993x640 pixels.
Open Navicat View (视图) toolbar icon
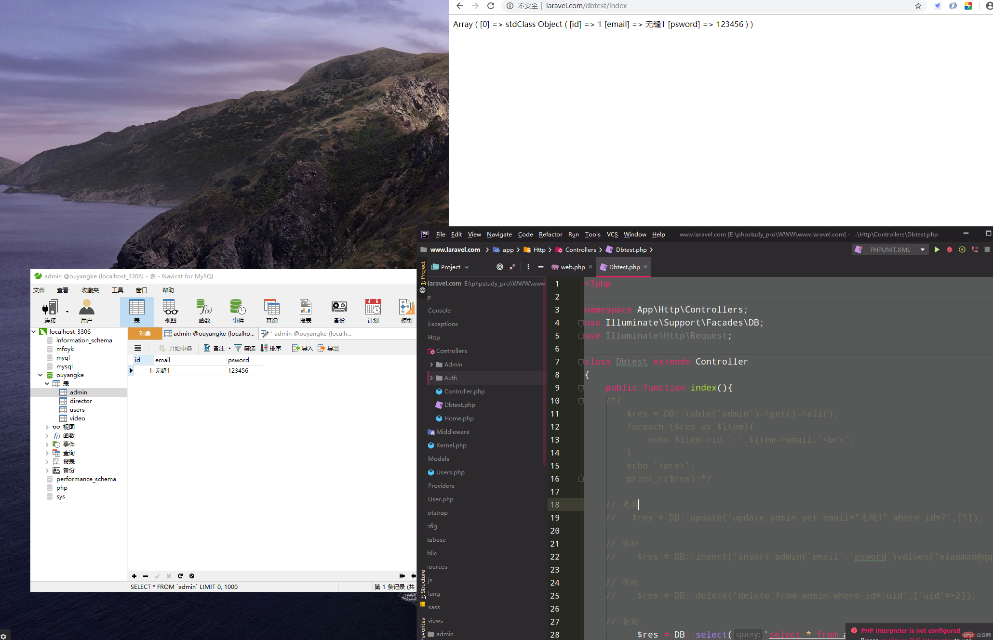point(171,311)
